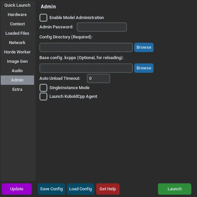Click the 'Config Directory (Required):' label

pos(66,37)
